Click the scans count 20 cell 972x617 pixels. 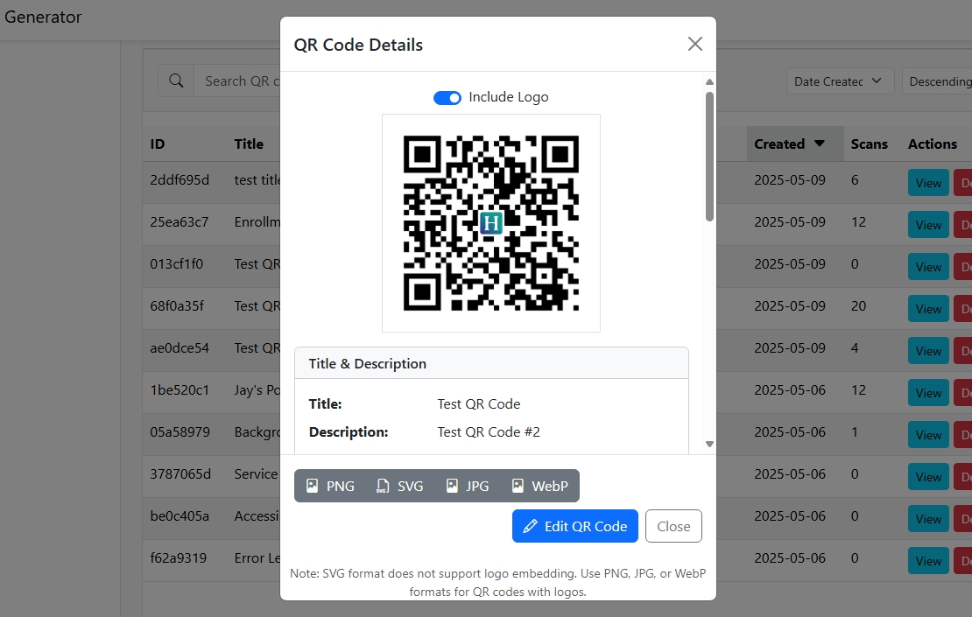(x=858, y=306)
